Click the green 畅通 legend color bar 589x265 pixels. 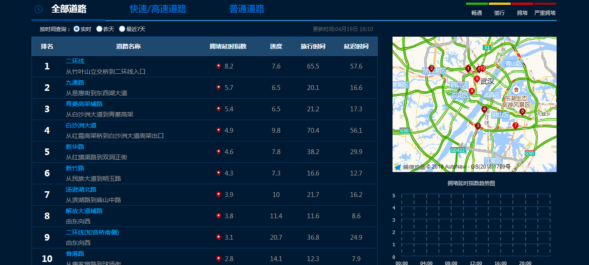click(477, 4)
